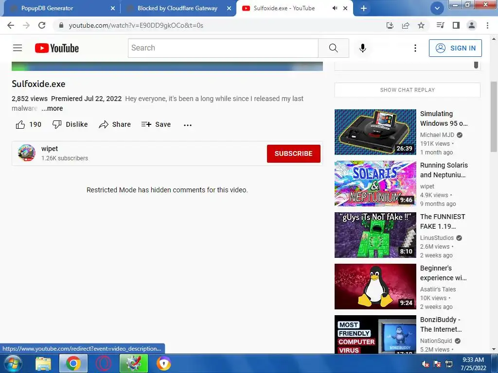Open Simulating Windows 95 thumbnail
The image size is (498, 373).
(x=375, y=132)
